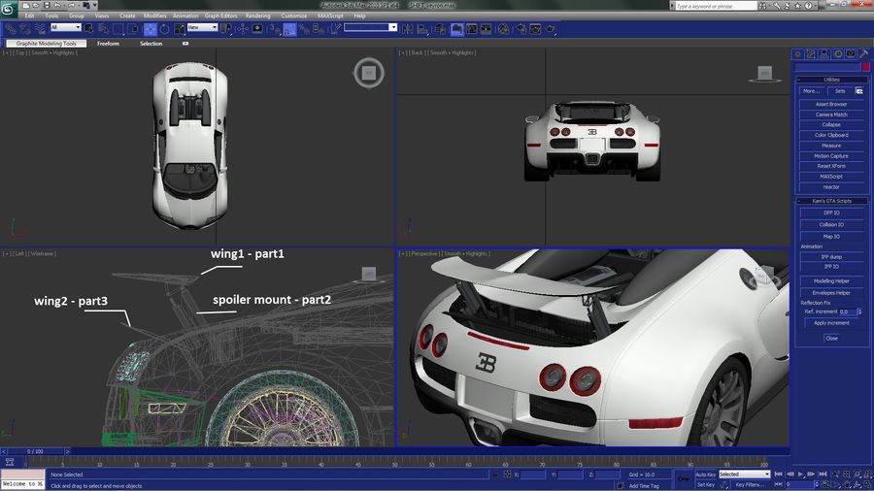The image size is (874, 491).
Task: Click the Play Animation button
Action: click(x=800, y=475)
